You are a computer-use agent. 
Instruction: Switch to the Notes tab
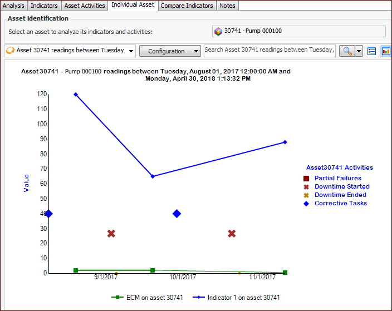(227, 6)
